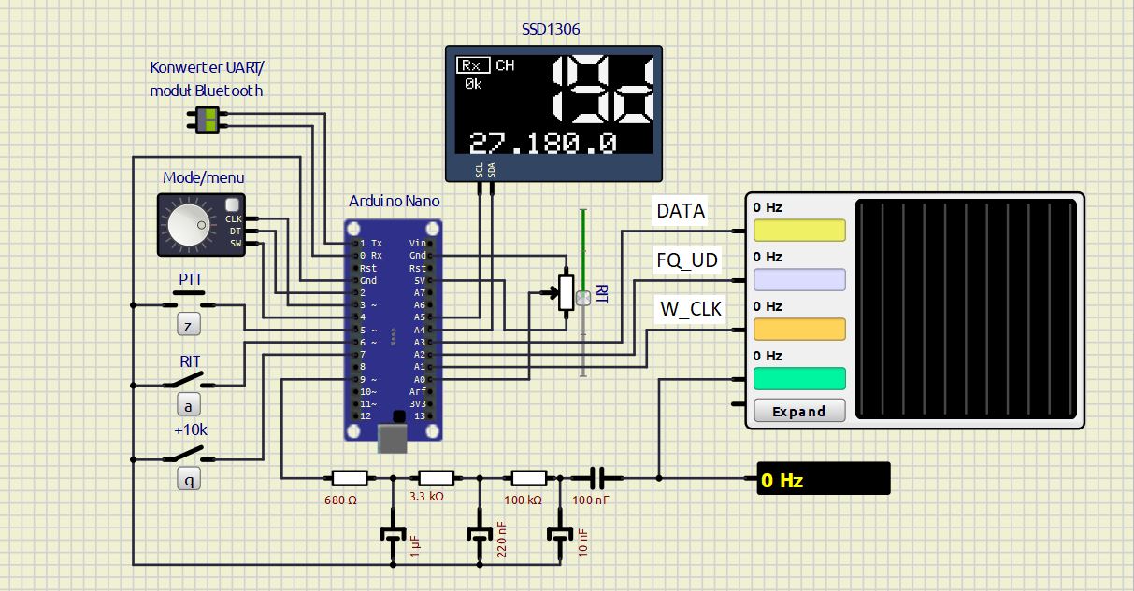Image resolution: width=1134 pixels, height=591 pixels.
Task: Click the Rx indicator on OLED display
Action: click(x=473, y=65)
